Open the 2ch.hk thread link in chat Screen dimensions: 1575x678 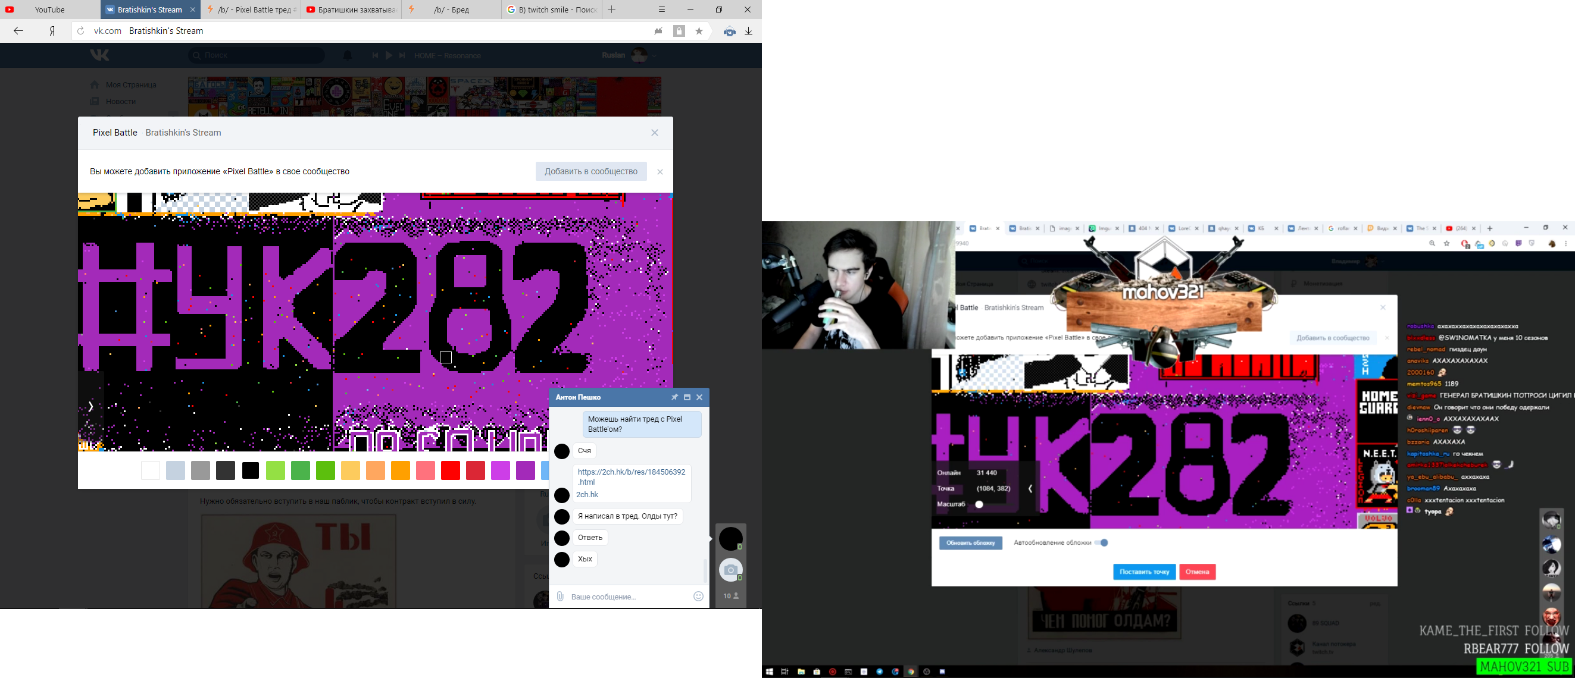pyautogui.click(x=631, y=476)
